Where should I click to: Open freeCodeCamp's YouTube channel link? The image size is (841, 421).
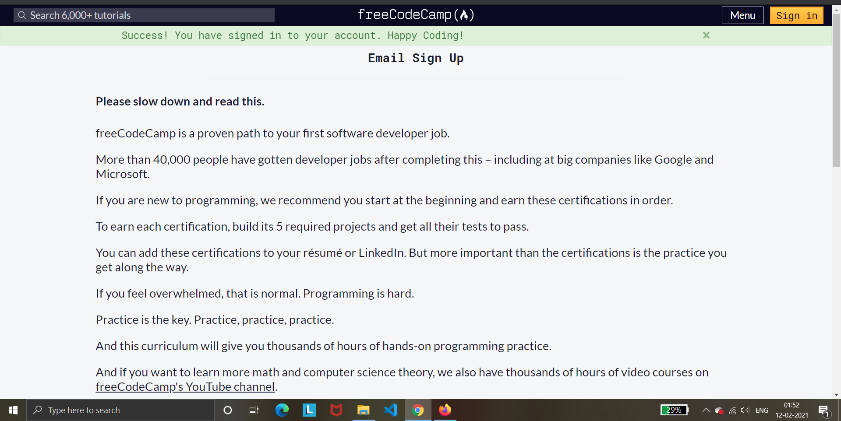pos(184,386)
